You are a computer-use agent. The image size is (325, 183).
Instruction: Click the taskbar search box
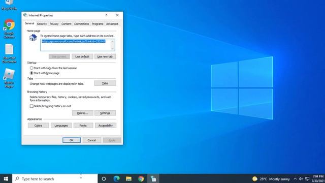click(x=55, y=178)
